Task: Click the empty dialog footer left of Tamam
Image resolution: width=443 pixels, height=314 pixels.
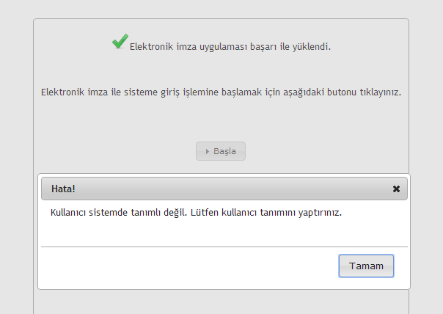Action: coord(183,266)
